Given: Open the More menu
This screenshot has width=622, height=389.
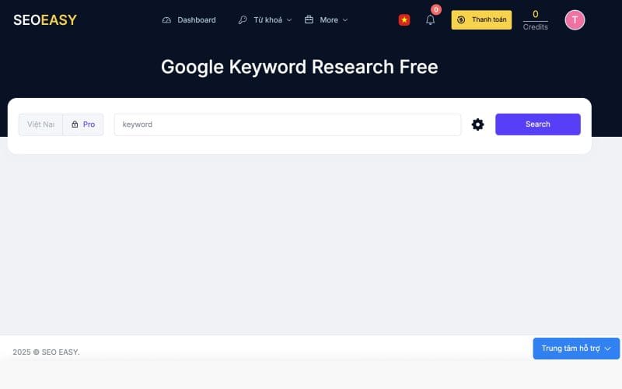Looking at the screenshot, I should click(326, 20).
